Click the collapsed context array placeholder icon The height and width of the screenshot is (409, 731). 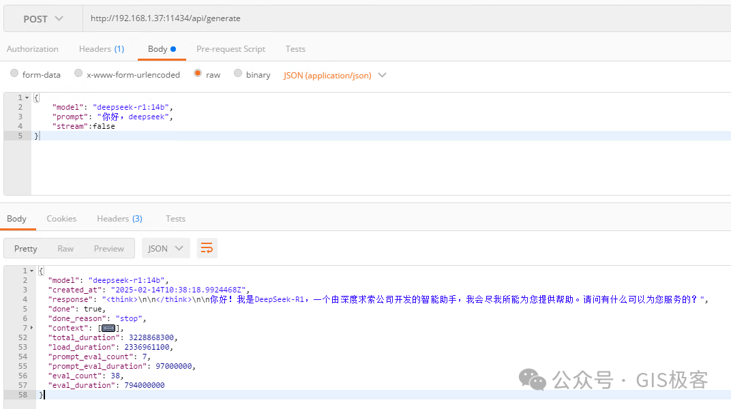point(108,329)
